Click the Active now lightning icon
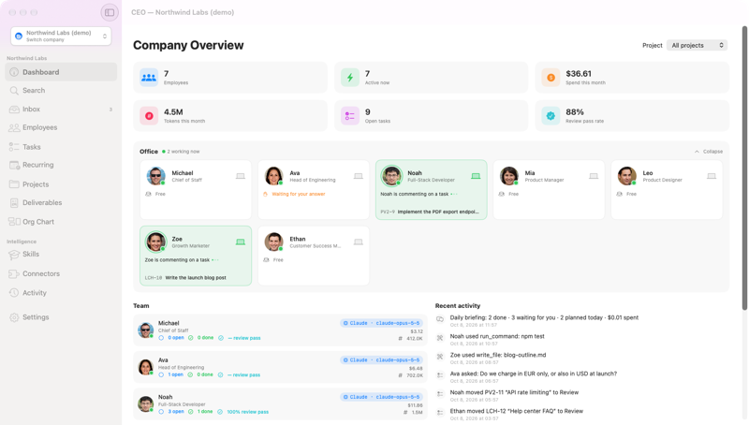This screenshot has height=425, width=749. pyautogui.click(x=350, y=78)
